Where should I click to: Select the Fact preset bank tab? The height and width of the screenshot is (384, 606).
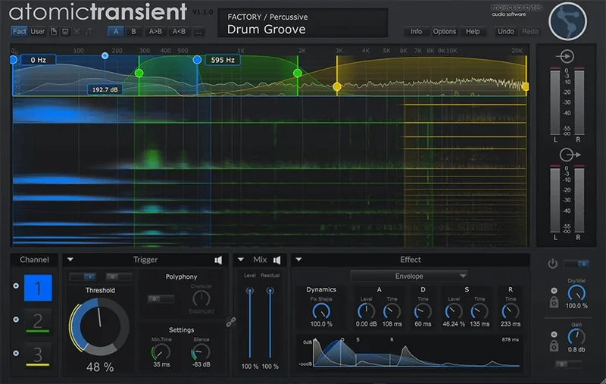20,32
